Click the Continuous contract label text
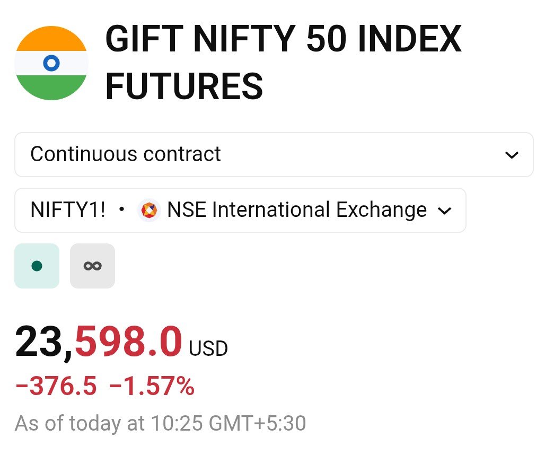The width and height of the screenshot is (536, 472). coord(126,154)
